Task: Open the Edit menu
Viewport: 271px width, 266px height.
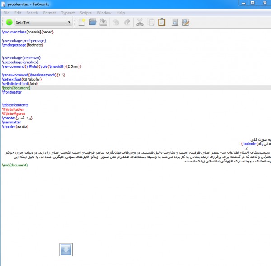Action: (18, 13)
